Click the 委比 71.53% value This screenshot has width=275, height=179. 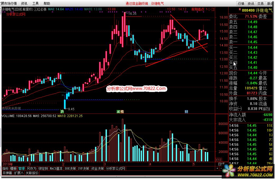[x=251, y=16]
